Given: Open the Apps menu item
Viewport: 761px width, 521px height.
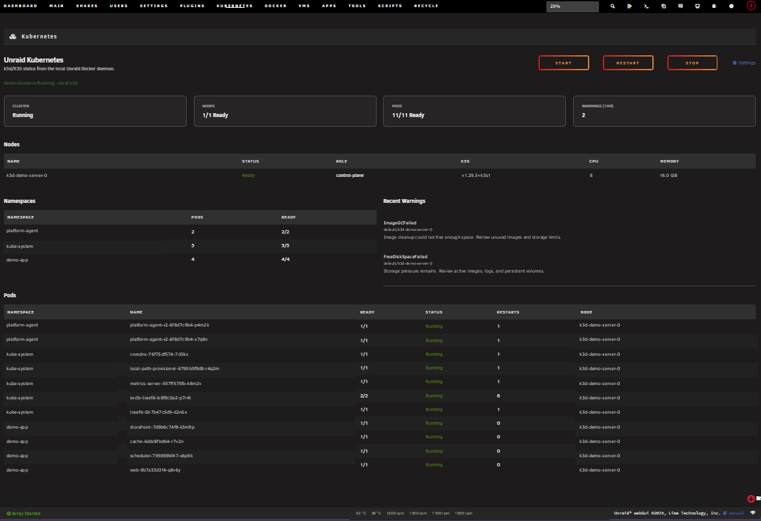Looking at the screenshot, I should click(329, 6).
